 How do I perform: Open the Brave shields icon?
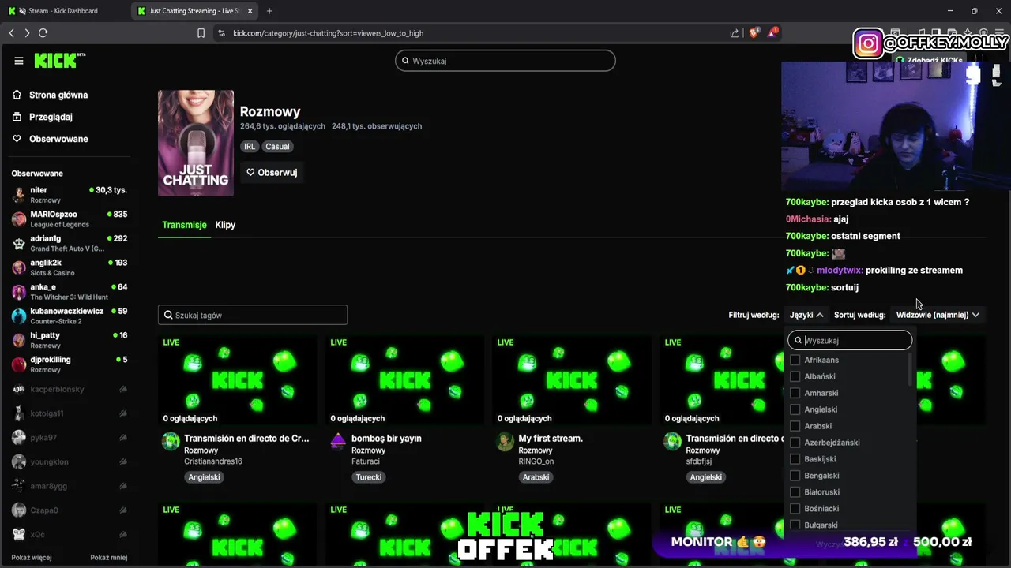(754, 33)
